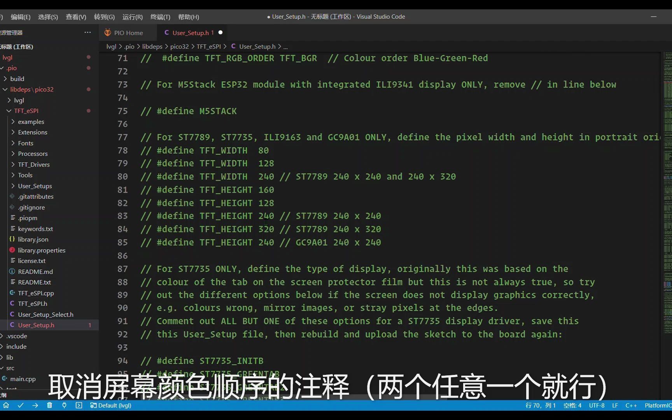
Task: Click cursor position 行 70, 列 1
Action: 540,405
